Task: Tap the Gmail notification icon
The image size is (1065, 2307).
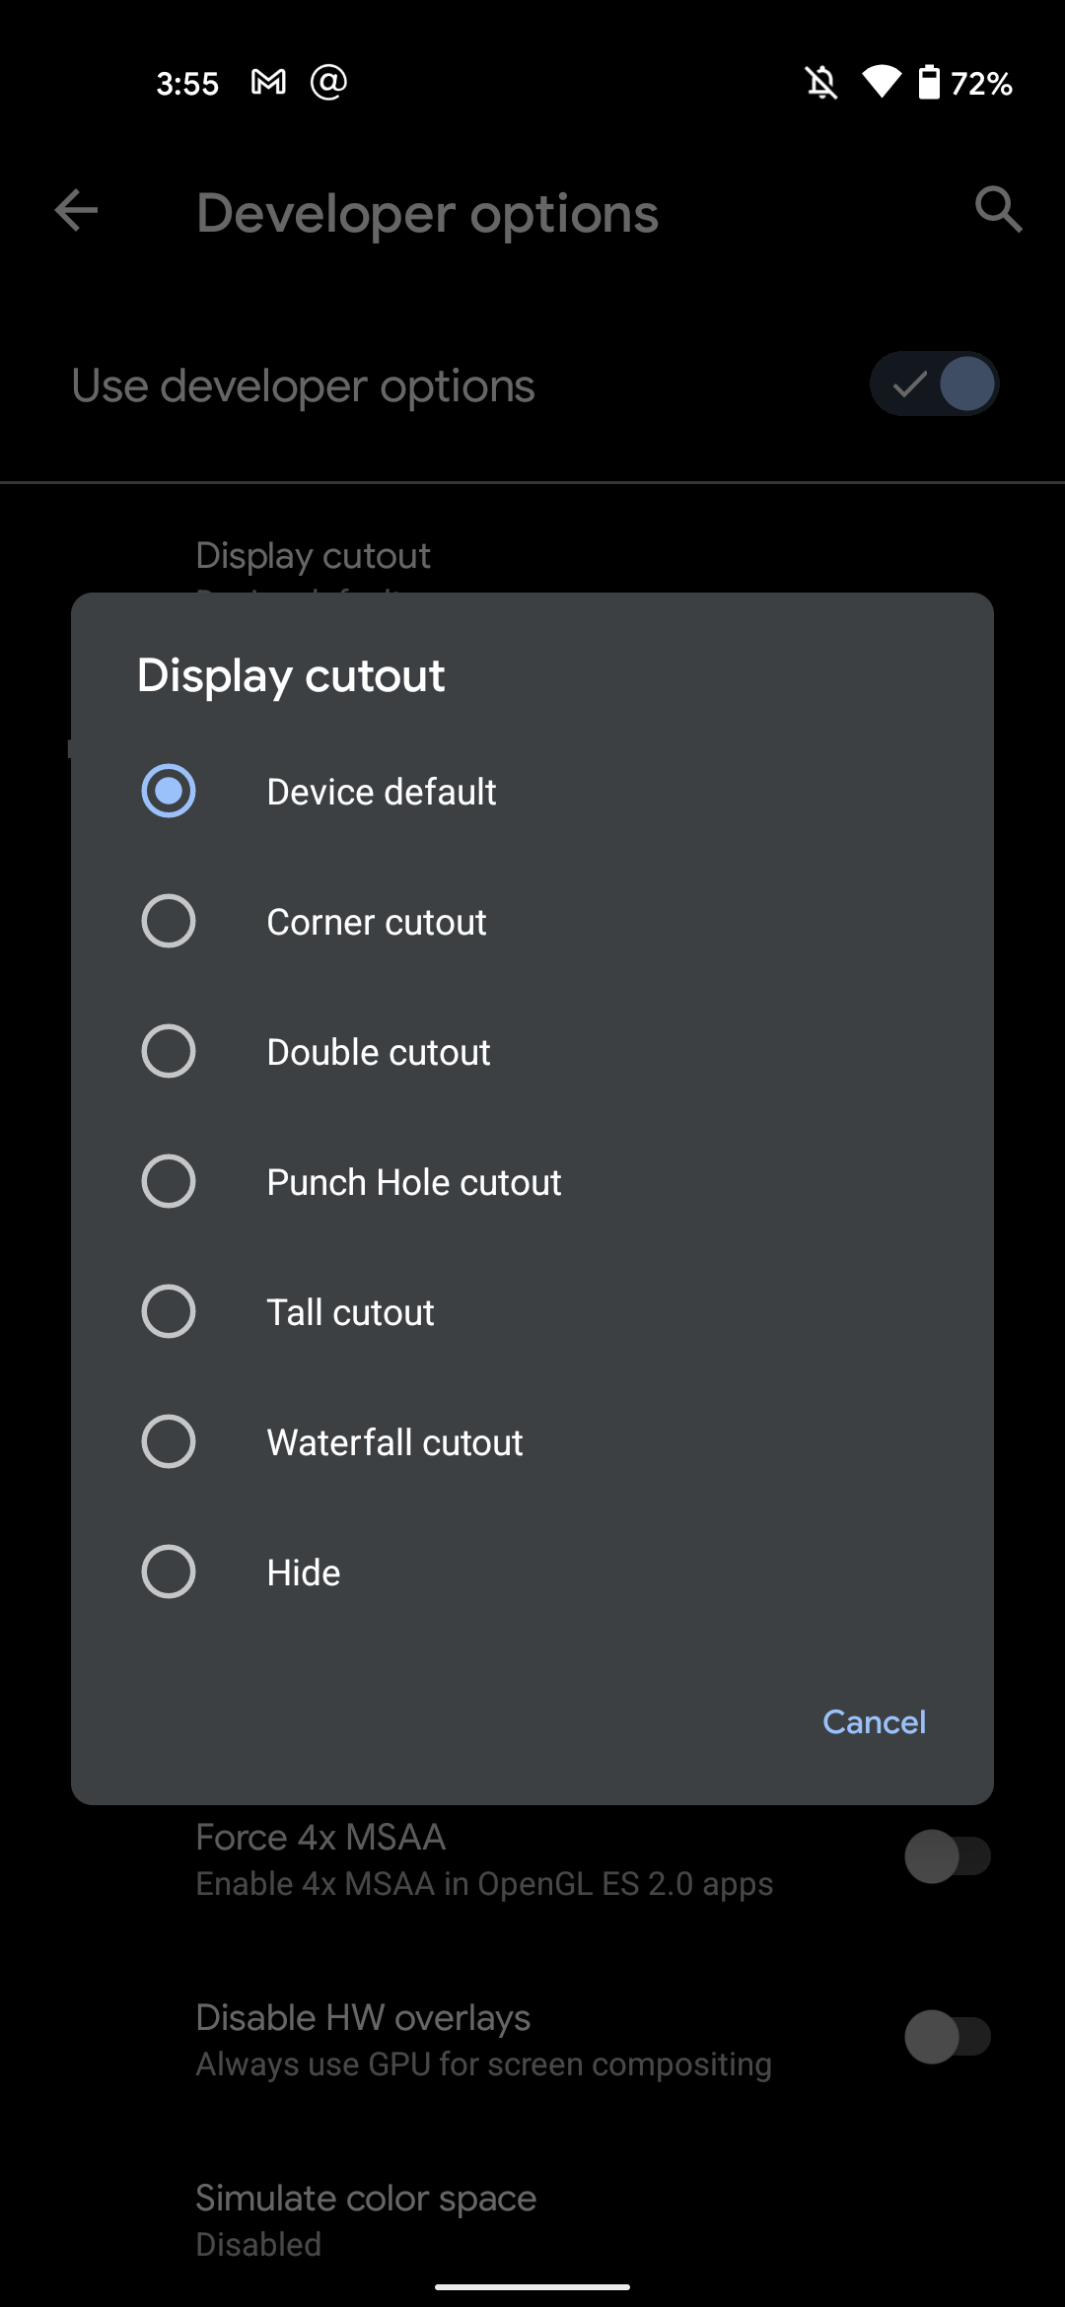Action: pyautogui.click(x=268, y=83)
